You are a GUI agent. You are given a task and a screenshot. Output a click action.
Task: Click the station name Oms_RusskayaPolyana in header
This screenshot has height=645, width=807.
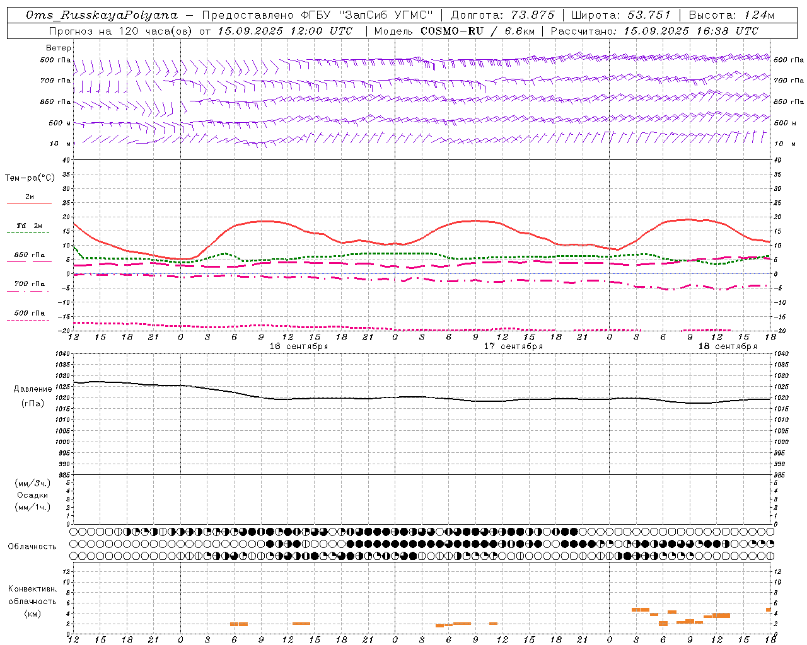[x=102, y=15]
